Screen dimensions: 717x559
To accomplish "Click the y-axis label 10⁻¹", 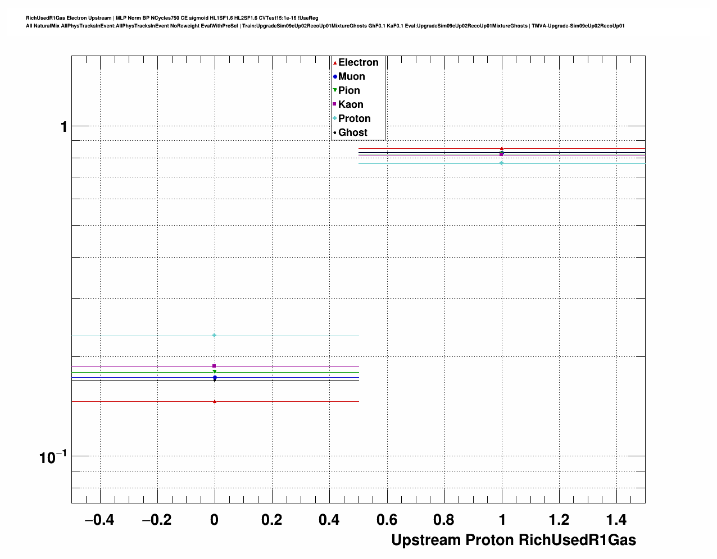I will click(53, 457).
